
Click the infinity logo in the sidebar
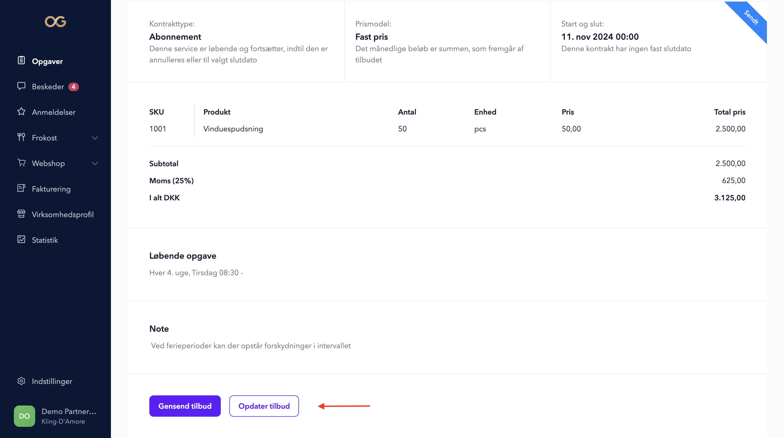click(x=55, y=22)
